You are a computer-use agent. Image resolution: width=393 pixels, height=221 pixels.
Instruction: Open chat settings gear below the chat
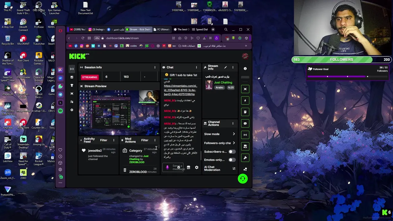[196, 168]
